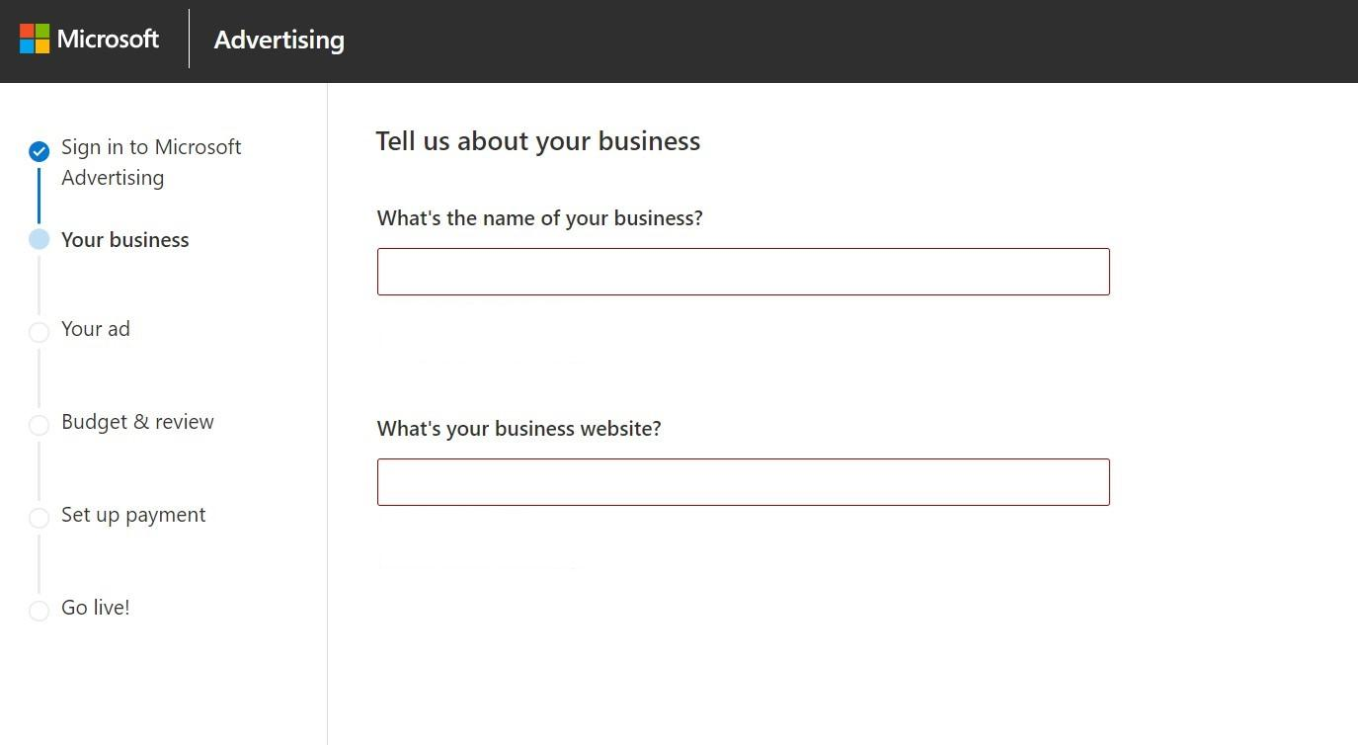
Task: Click the completed checkmark for Sign in step
Action: click(x=40, y=151)
